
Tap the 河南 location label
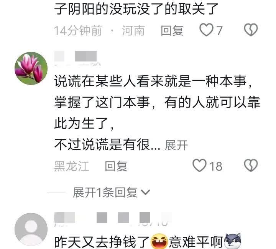click(133, 30)
